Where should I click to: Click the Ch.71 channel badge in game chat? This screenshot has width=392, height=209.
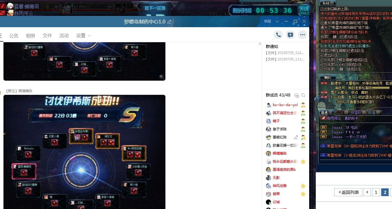pyautogui.click(x=324, y=83)
